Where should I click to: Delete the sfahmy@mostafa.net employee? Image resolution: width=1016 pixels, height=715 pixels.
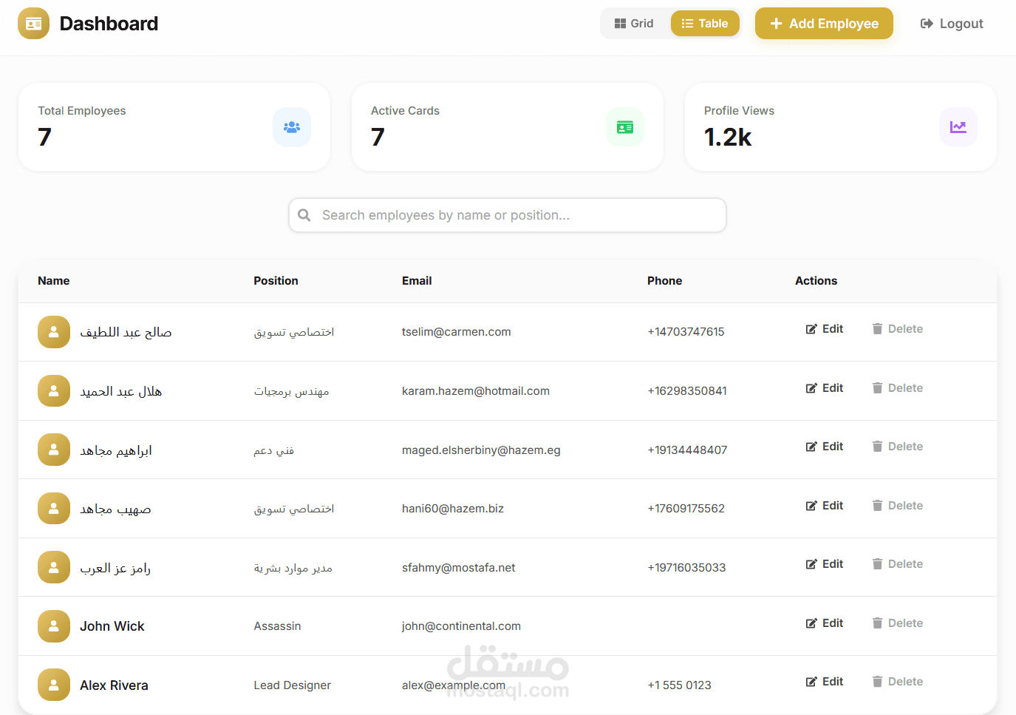898,564
